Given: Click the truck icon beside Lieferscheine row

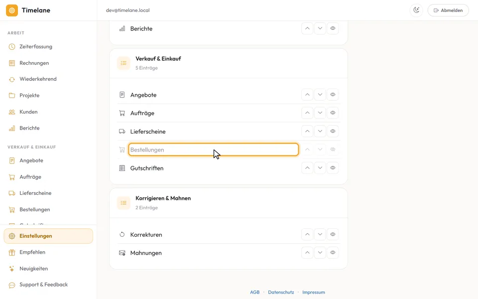Looking at the screenshot, I should tap(122, 132).
